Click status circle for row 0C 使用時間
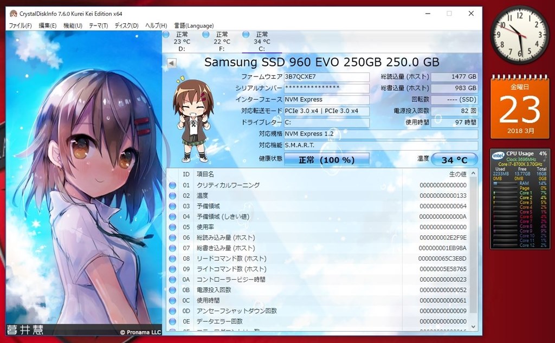The image size is (555, 343). 172,301
